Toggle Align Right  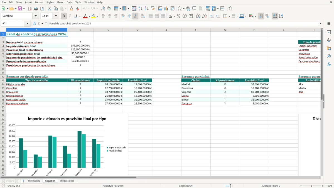pyautogui.click(x=116, y=16)
